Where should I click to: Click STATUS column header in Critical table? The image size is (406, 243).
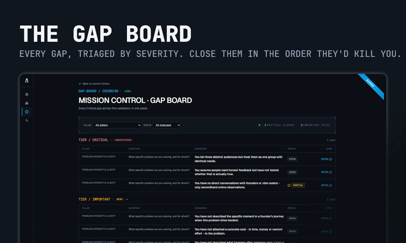[291, 149]
